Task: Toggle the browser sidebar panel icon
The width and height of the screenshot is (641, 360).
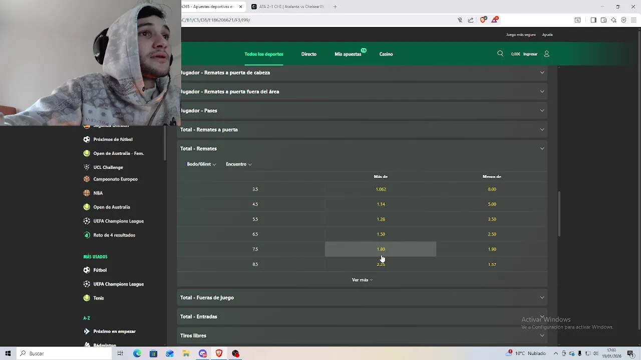Action: tap(593, 20)
